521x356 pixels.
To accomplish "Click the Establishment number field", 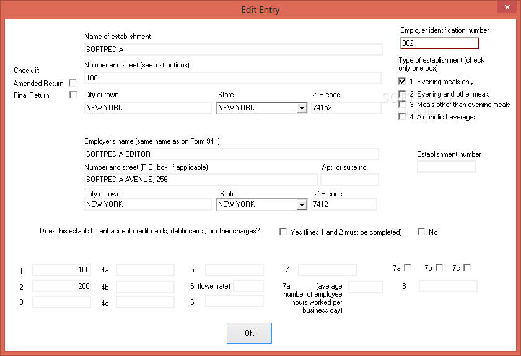I will click(446, 167).
